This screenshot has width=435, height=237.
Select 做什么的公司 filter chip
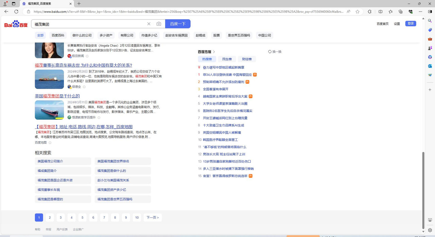(x=82, y=35)
